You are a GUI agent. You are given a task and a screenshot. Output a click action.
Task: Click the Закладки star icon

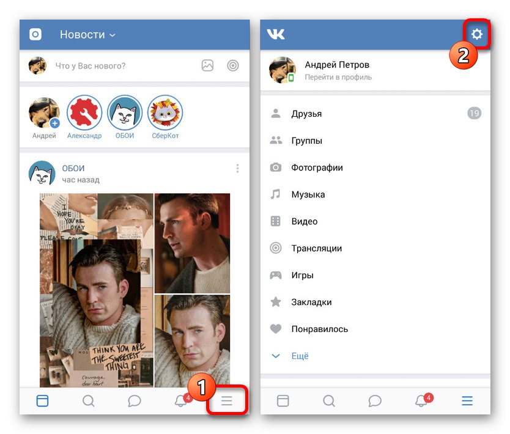coord(276,302)
